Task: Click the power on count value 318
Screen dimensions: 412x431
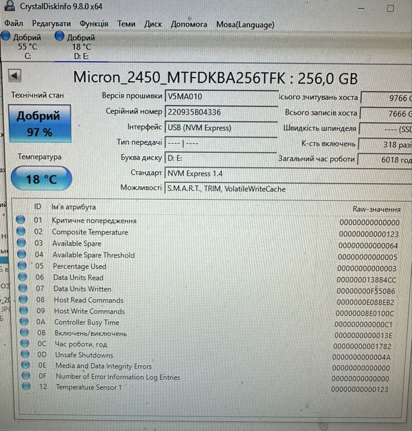Action: [x=385, y=144]
